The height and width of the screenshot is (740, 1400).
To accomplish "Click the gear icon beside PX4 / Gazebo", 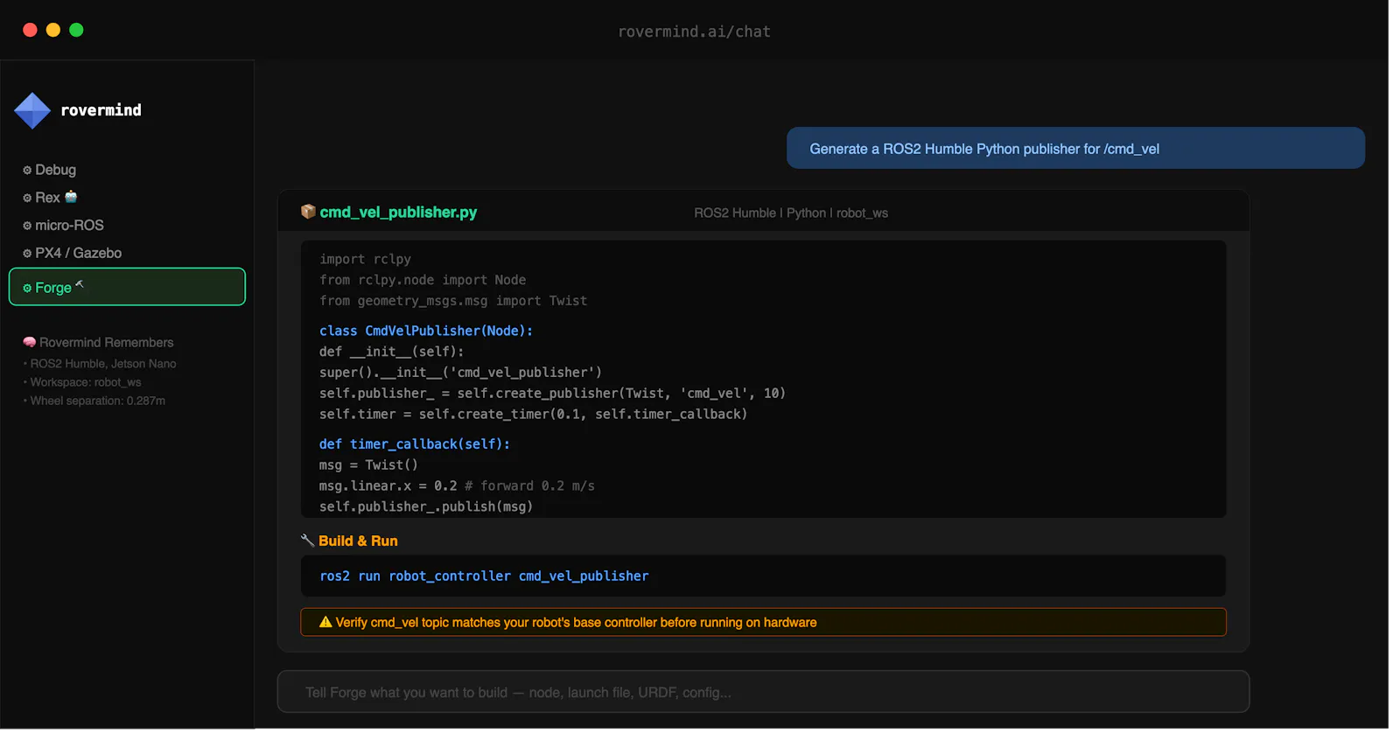I will click(x=27, y=254).
